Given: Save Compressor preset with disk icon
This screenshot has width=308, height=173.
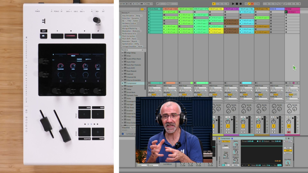Looking at the screenshot, I should point(289,138).
